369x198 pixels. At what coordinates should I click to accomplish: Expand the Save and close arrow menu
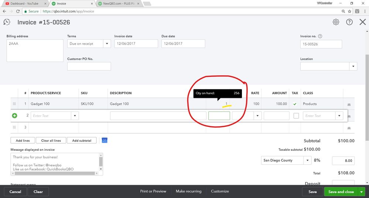362,192
